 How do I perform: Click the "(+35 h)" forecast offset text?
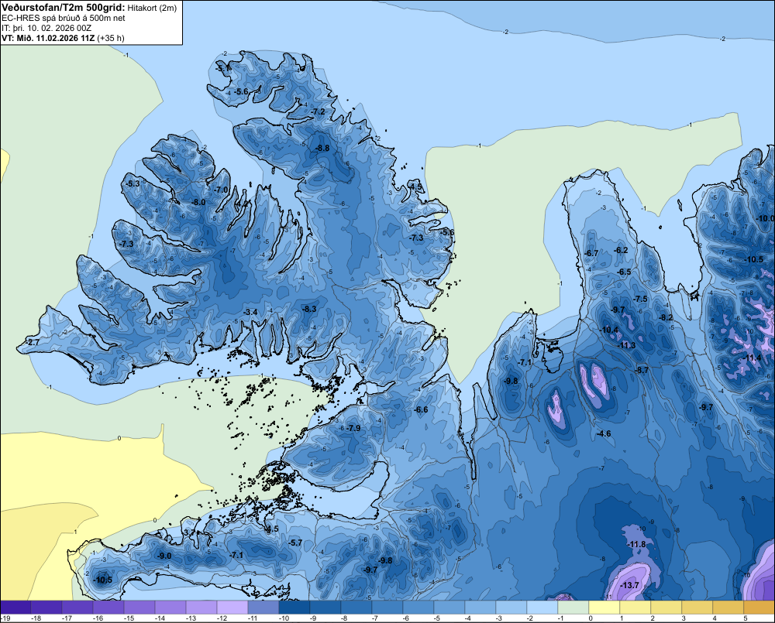click(x=111, y=38)
